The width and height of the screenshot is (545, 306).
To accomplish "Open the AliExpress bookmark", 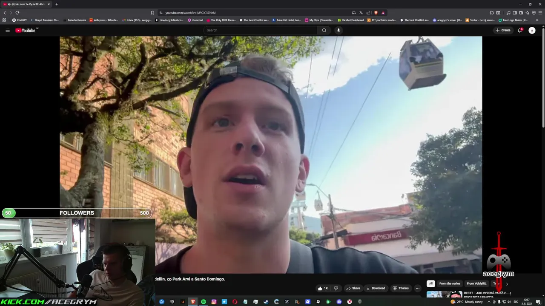I will 104,20.
